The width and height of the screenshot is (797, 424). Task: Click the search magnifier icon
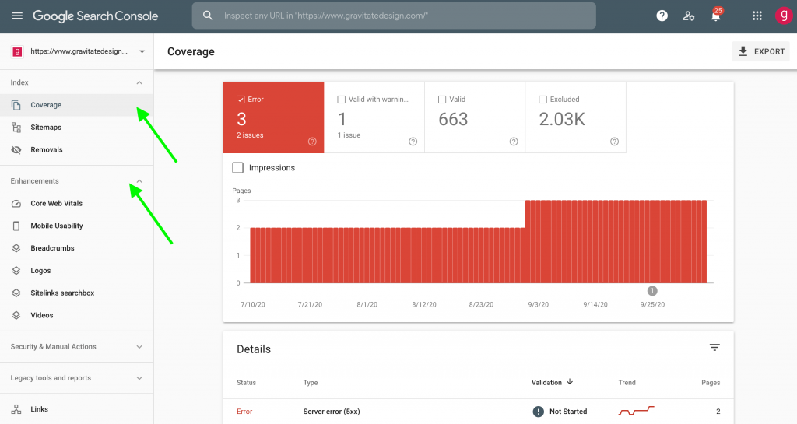pyautogui.click(x=208, y=16)
